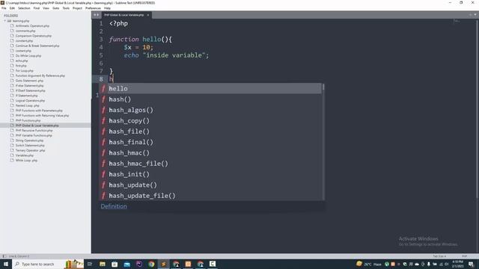Open Task View on the taskbar
The height and width of the screenshot is (269, 479).
90,264
